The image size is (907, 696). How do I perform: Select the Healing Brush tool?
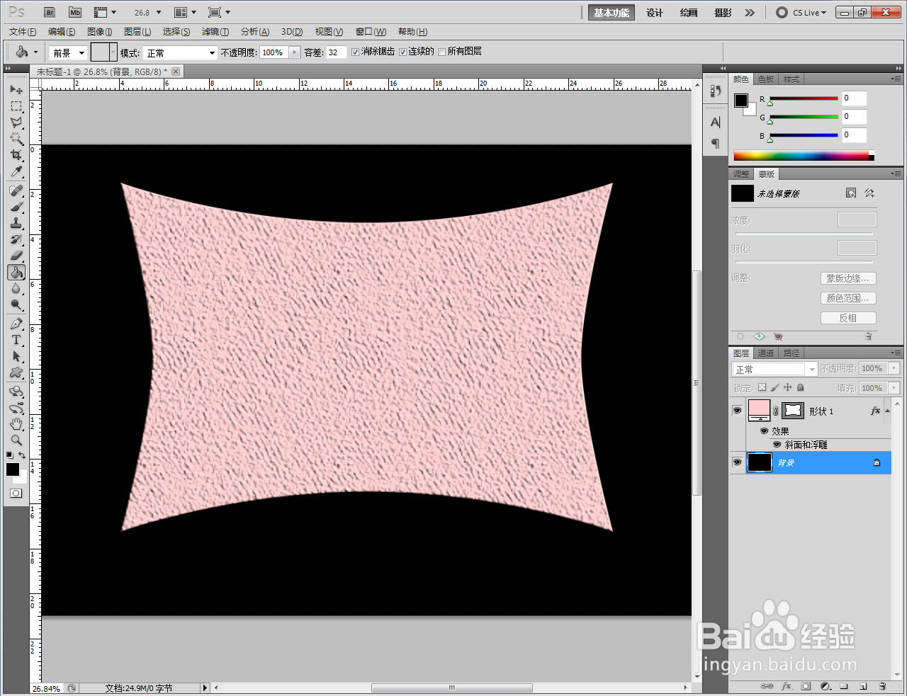(16, 191)
